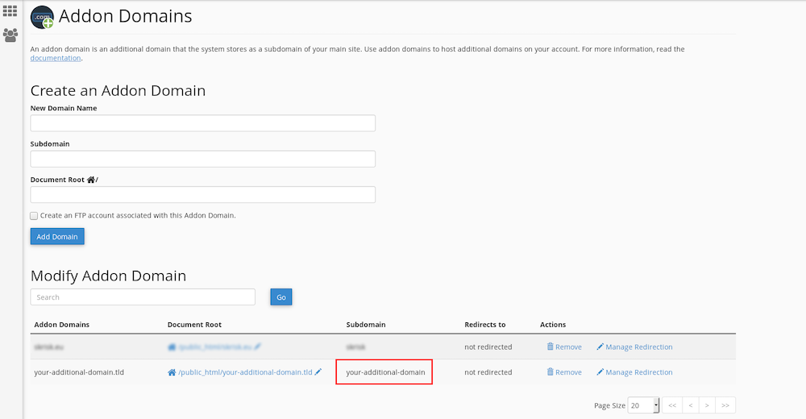Viewport: 806px width, 419px height.
Task: Click the Search addon domains box
Action: [x=143, y=297]
